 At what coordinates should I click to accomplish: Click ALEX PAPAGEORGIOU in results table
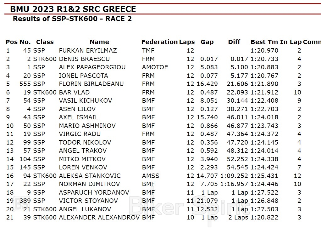(92, 67)
